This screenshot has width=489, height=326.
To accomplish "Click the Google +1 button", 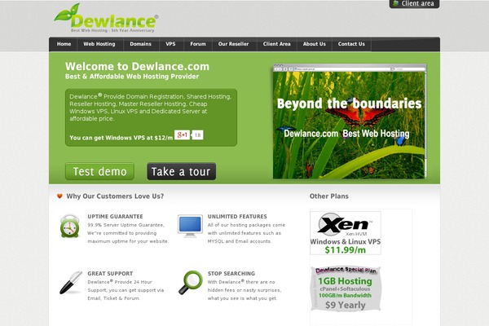I will coord(182,134).
